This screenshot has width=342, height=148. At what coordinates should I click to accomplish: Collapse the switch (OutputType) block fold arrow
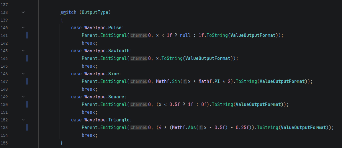click(23, 12)
